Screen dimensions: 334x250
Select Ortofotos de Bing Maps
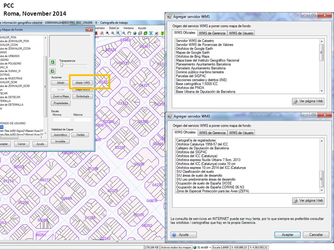[x=192, y=56]
